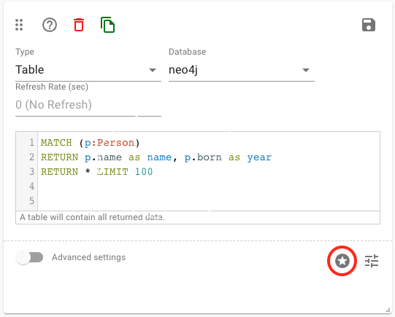Delete the report with red trash icon
This screenshot has height=317, width=395.
coord(79,25)
